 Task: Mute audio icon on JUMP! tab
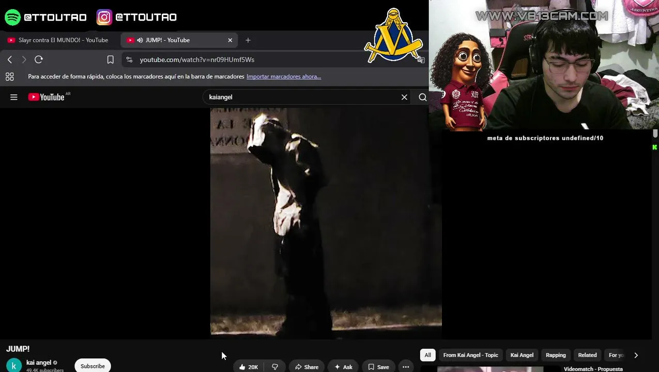(x=140, y=40)
